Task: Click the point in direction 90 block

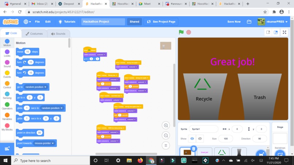Action: [30, 133]
